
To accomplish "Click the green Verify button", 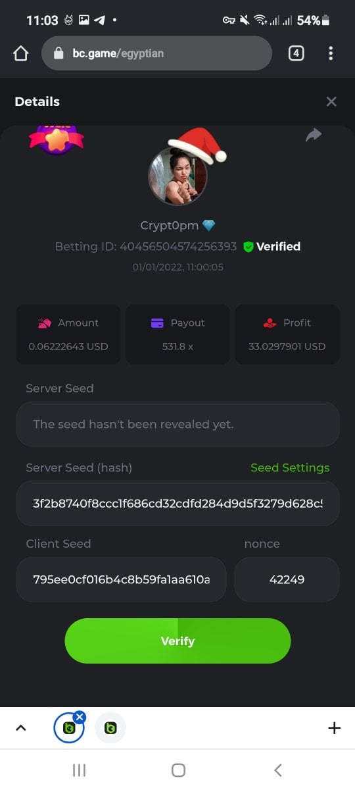I will tap(177, 641).
